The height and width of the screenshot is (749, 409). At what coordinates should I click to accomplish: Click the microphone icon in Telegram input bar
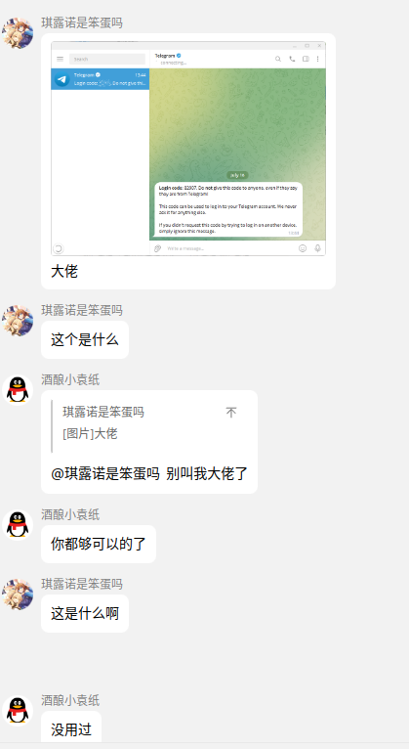pos(317,248)
